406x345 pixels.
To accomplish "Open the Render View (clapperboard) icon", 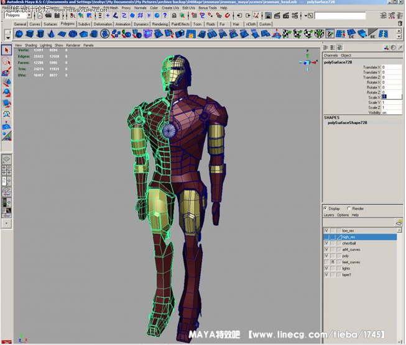I will click(x=277, y=16).
